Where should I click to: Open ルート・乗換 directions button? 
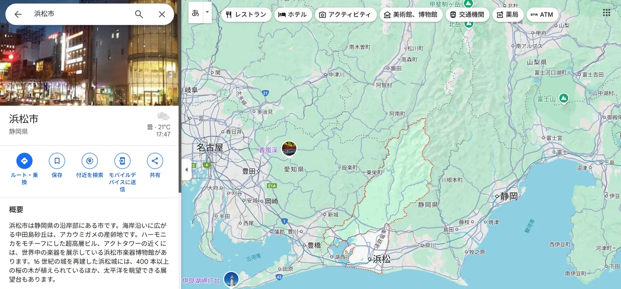coord(24,161)
